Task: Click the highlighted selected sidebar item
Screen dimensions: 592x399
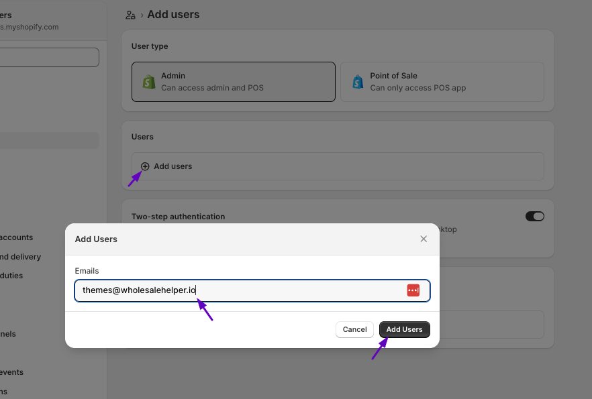Action: [48, 140]
